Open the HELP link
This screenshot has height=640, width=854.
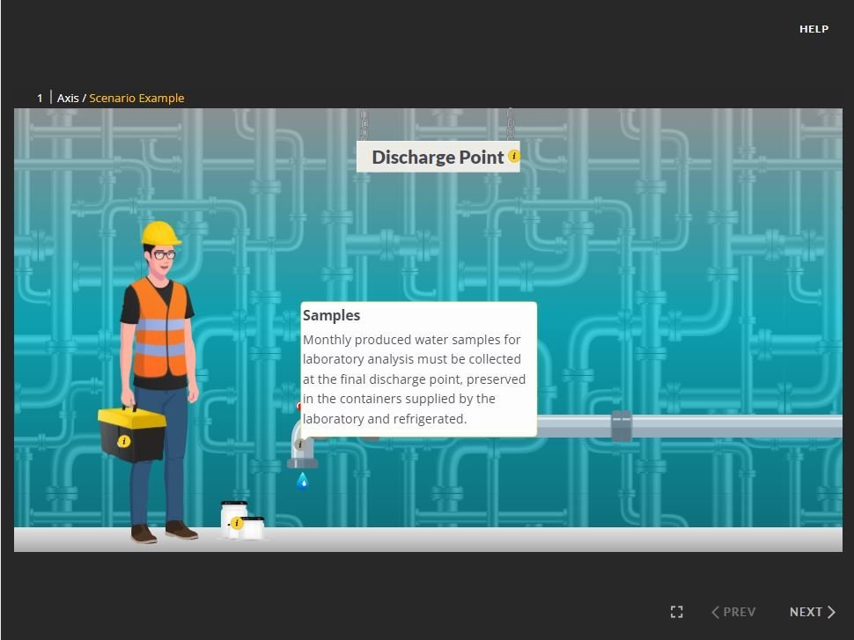(x=814, y=29)
